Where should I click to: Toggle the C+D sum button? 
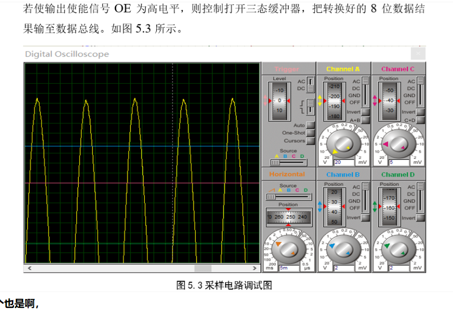[x=420, y=120]
